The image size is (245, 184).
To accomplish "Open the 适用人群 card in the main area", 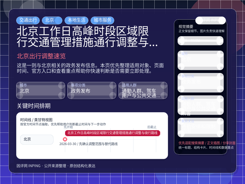I will 143,90.
